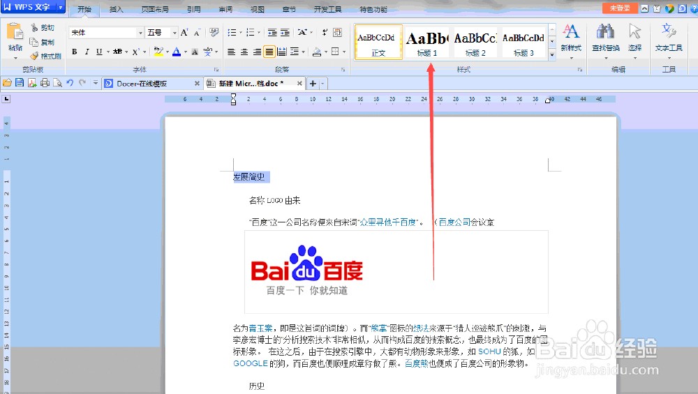Switch to the 插入 ribbon tab

[116, 9]
